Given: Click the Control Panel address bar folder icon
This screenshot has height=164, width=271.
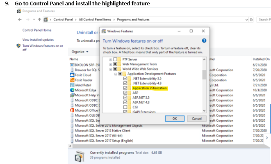Looking at the screenshot, I should [46, 20].
